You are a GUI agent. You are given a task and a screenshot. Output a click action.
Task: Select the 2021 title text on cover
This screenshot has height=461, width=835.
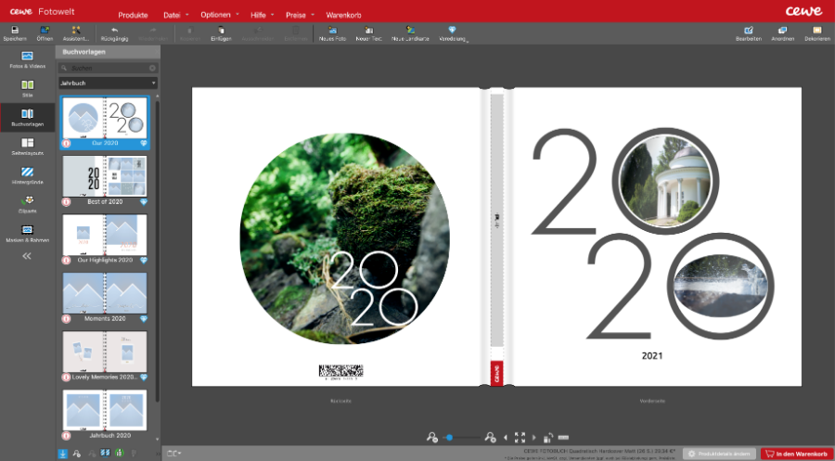click(652, 355)
